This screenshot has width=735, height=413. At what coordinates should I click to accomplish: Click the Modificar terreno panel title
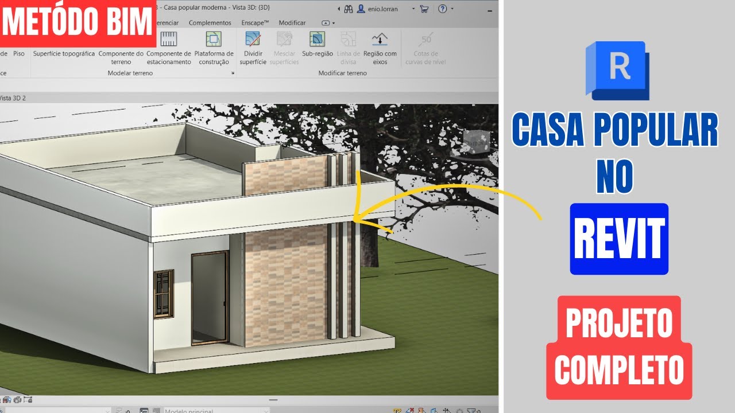(x=343, y=73)
